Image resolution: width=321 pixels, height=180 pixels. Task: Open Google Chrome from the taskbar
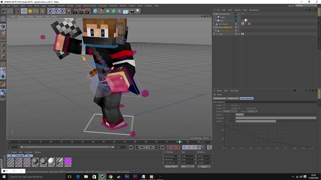[x=111, y=177]
